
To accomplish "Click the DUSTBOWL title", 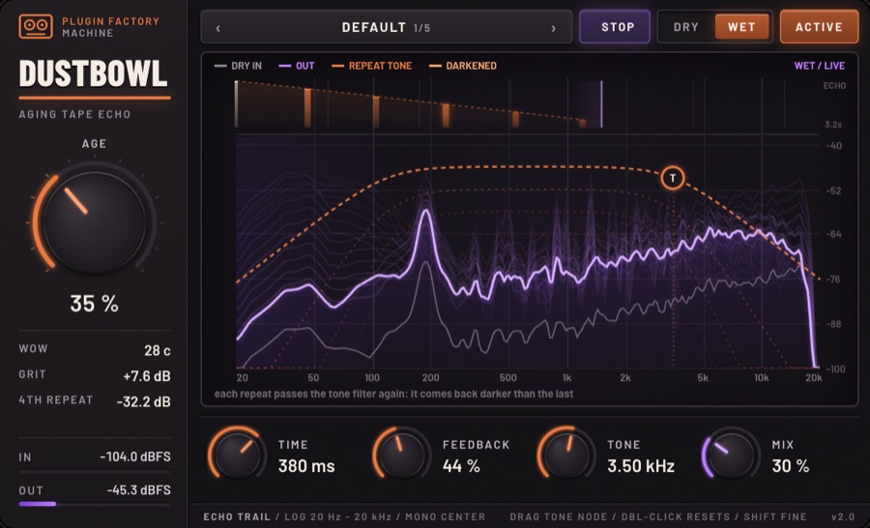I will tap(93, 73).
